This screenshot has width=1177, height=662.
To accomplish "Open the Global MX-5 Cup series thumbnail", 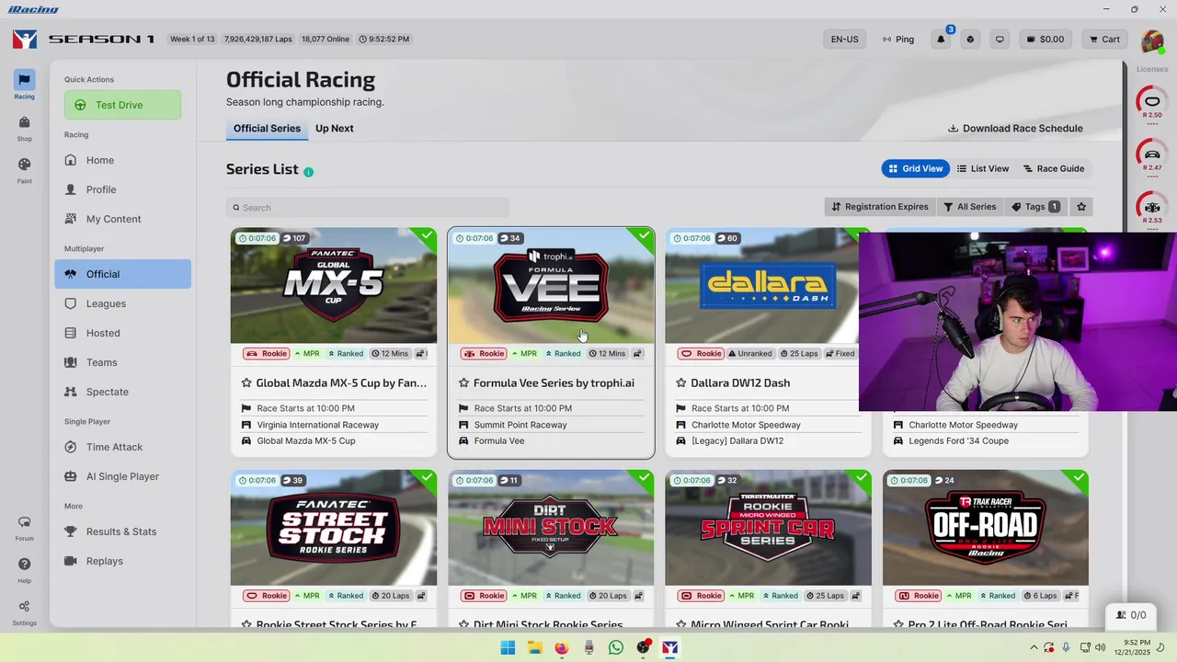I will tap(334, 286).
